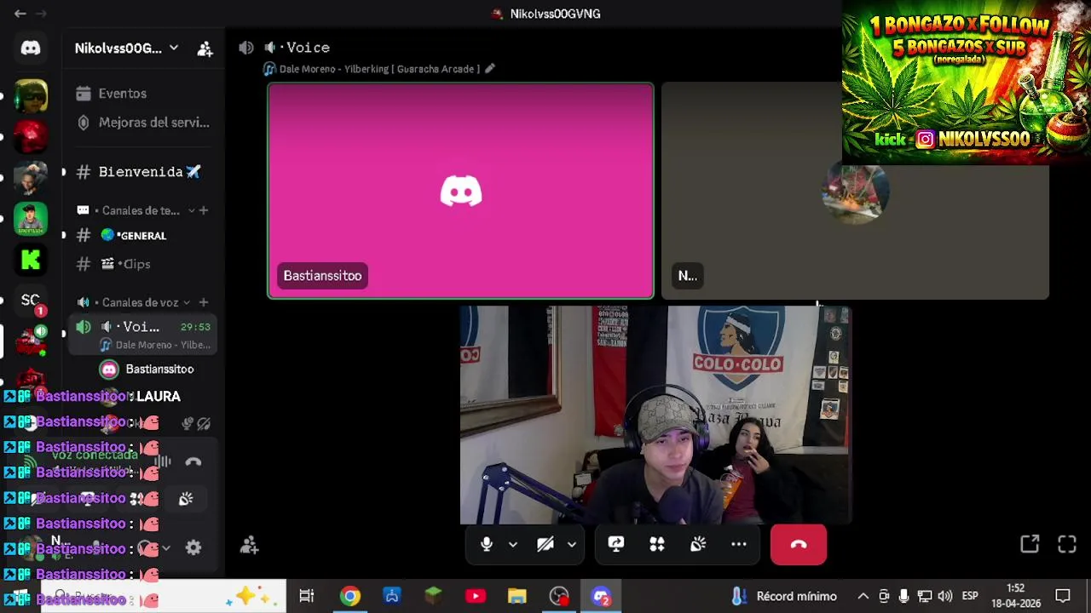
Task: Invite members icon beside server name
Action: click(205, 49)
